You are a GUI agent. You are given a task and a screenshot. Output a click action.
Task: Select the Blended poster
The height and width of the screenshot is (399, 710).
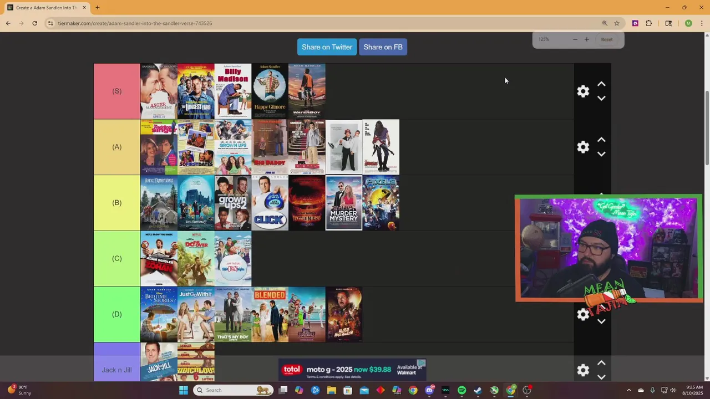(270, 314)
